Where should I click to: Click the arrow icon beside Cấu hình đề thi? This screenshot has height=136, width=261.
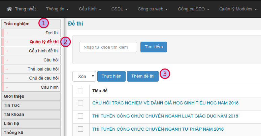pos(7,51)
